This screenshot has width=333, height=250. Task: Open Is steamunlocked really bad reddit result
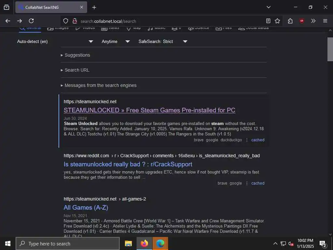(128, 164)
